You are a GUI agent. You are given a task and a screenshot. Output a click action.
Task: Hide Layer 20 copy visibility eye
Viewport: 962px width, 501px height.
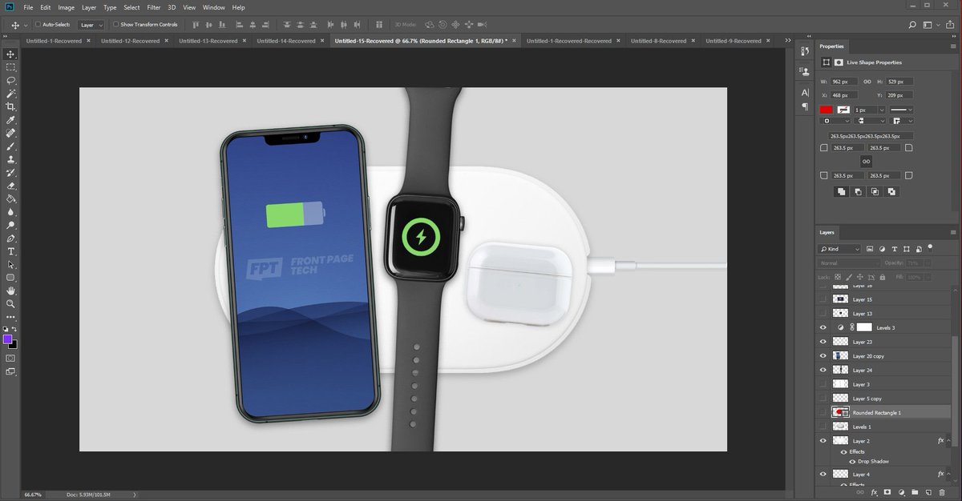coord(823,356)
